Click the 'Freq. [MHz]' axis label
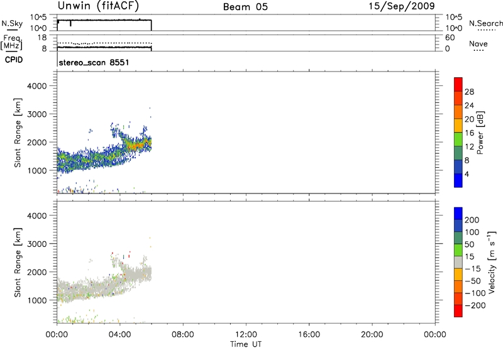This screenshot has height=348, width=503. point(11,43)
